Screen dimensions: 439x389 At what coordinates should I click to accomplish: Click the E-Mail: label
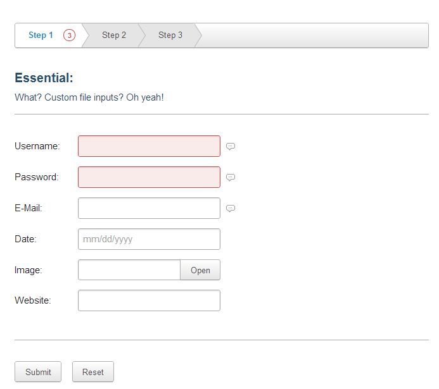tap(29, 208)
